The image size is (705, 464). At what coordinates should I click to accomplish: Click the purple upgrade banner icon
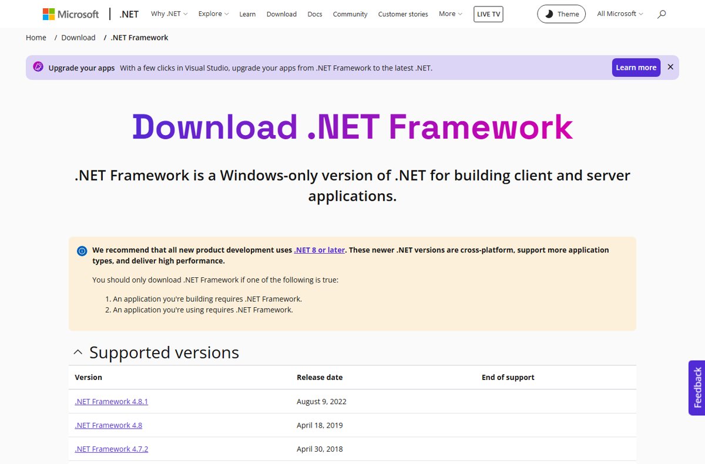coord(38,67)
